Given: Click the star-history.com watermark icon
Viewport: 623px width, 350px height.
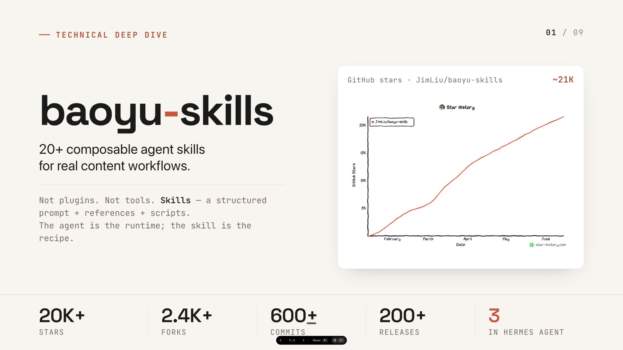Looking at the screenshot, I should click(x=532, y=245).
